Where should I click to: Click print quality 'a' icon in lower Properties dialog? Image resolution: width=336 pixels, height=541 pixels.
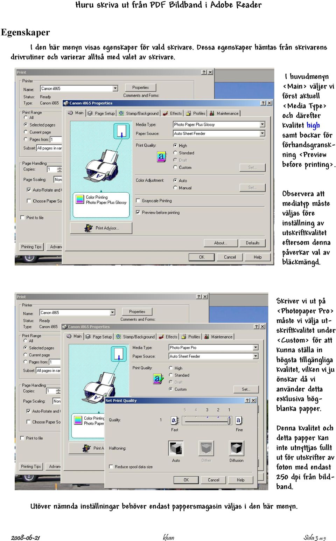[x=158, y=379]
